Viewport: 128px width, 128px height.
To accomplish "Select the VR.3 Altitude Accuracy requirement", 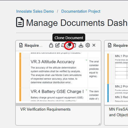I will point(53,62).
